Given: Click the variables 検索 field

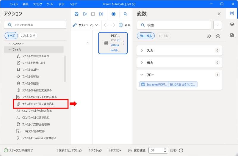Looking at the screenshot, I should click(x=174, y=25).
